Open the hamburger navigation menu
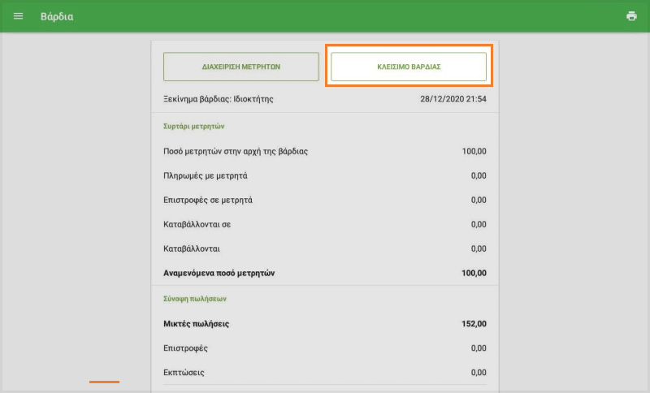Image resolution: width=650 pixels, height=393 pixels. coord(19,16)
